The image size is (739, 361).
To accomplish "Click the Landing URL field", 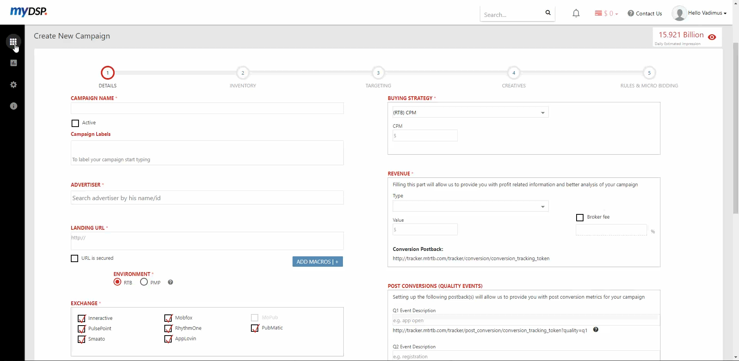I will tap(207, 241).
